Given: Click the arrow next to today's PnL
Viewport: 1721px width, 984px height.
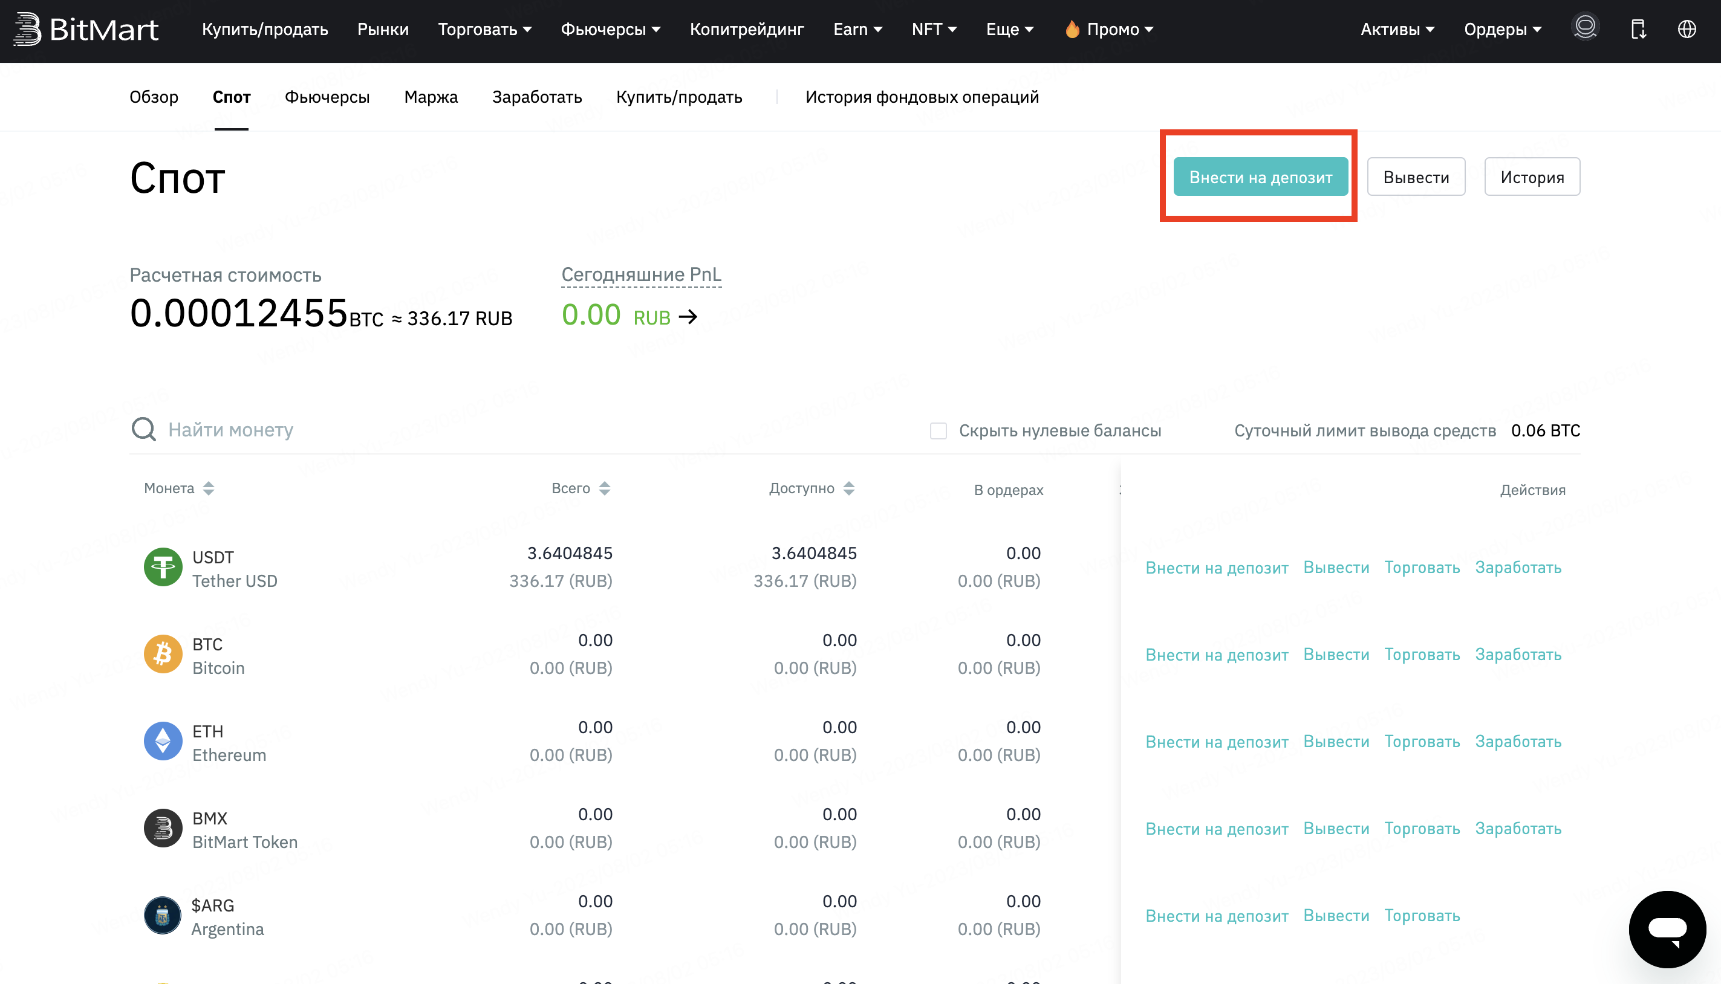Looking at the screenshot, I should [x=688, y=316].
